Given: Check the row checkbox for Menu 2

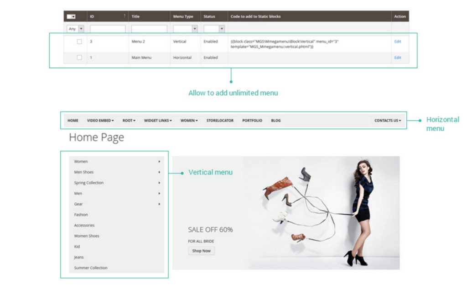Looking at the screenshot, I should pos(79,41).
